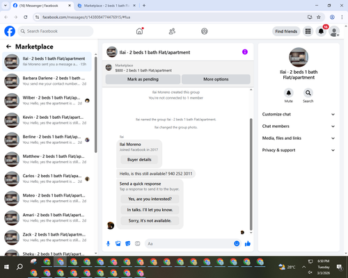
Task: Switch to Marketplace 2 beds browser tab
Action: [106, 6]
